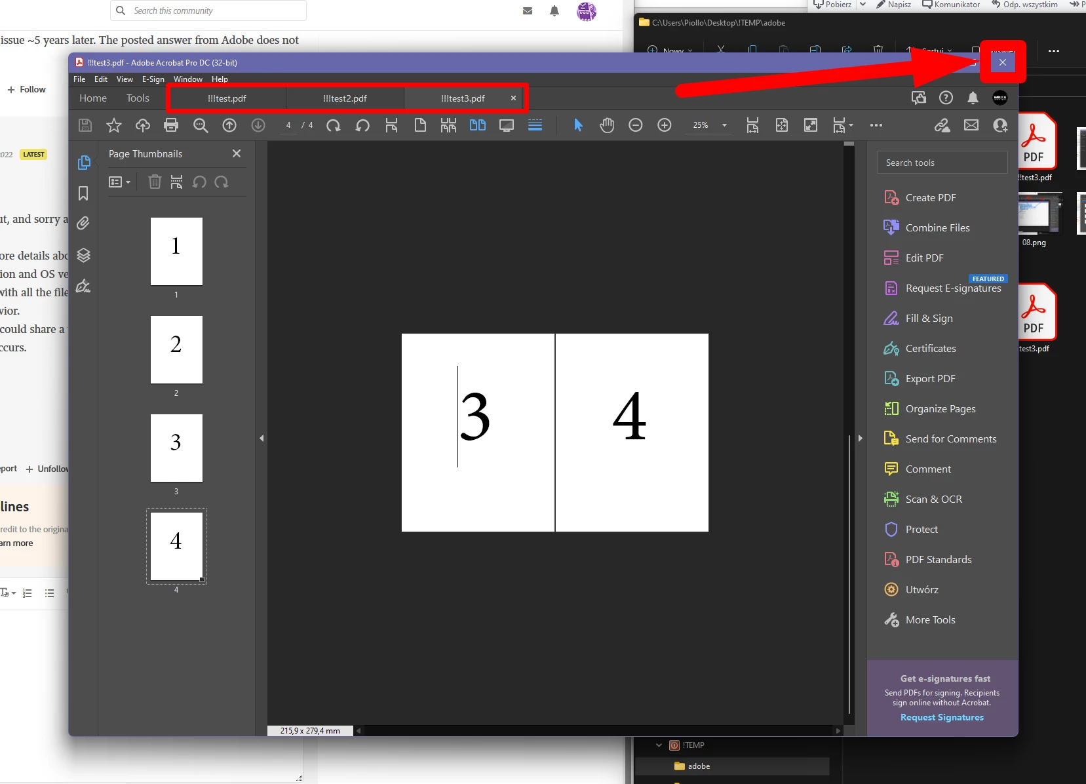This screenshot has width=1086, height=784.
Task: Open the Bookmarks panel icon
Action: tap(83, 193)
